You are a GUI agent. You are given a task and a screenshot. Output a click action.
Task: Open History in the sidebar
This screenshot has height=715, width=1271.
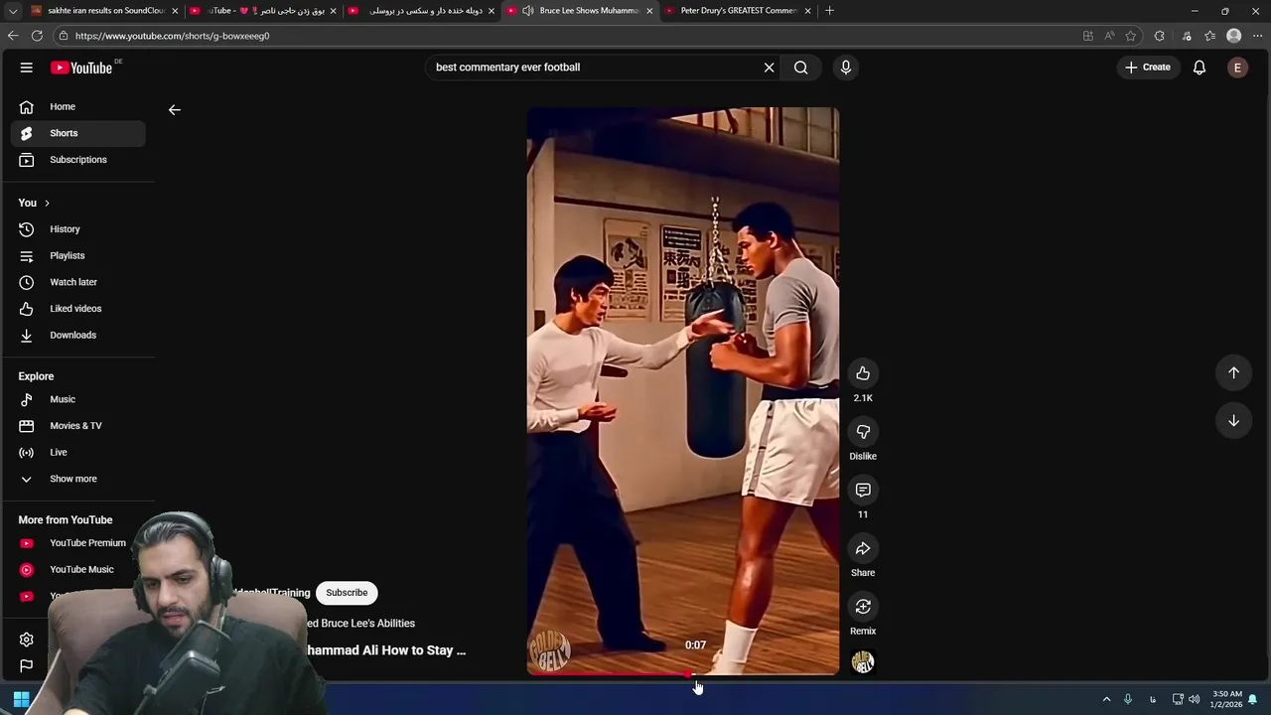pos(78,229)
